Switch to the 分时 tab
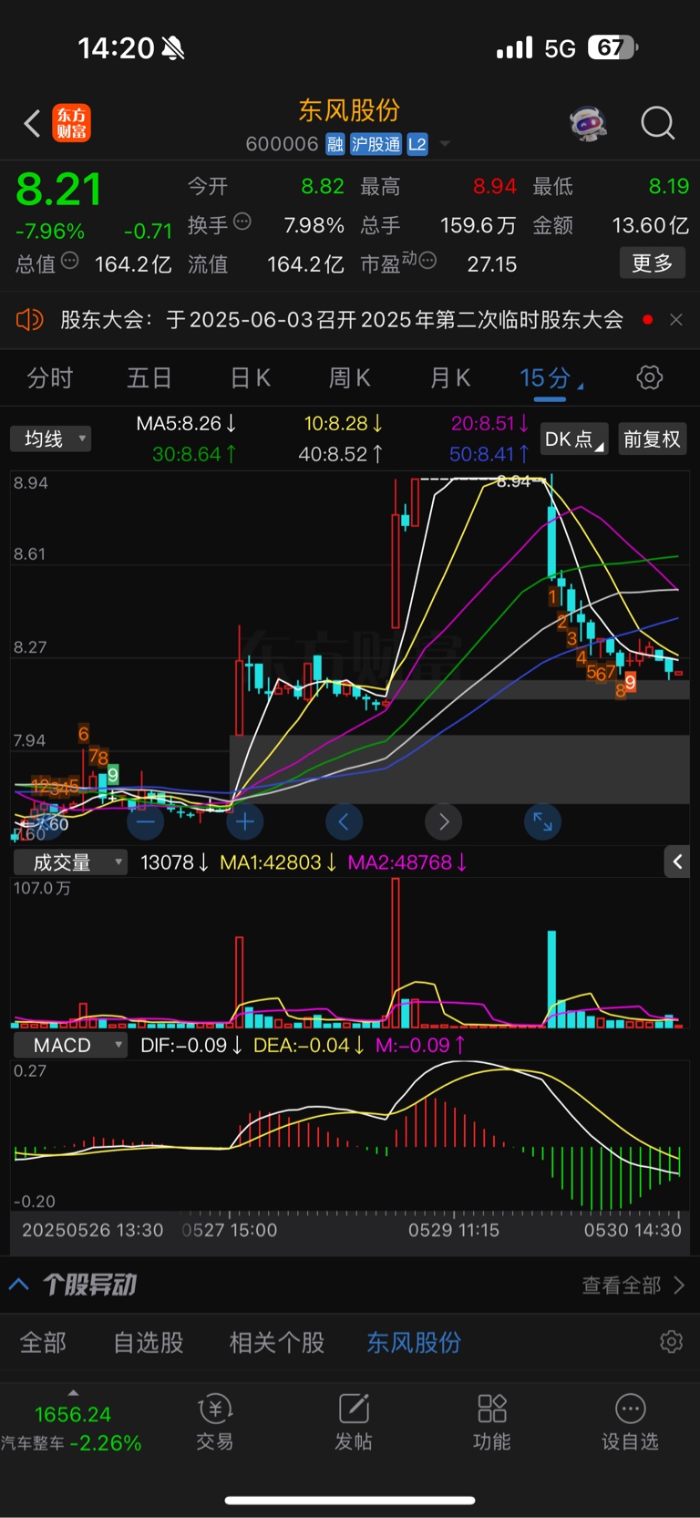Viewport: 700px width, 1518px height. pos(50,378)
